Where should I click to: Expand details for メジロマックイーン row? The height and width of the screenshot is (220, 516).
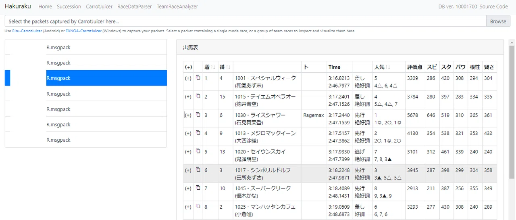[x=188, y=134]
